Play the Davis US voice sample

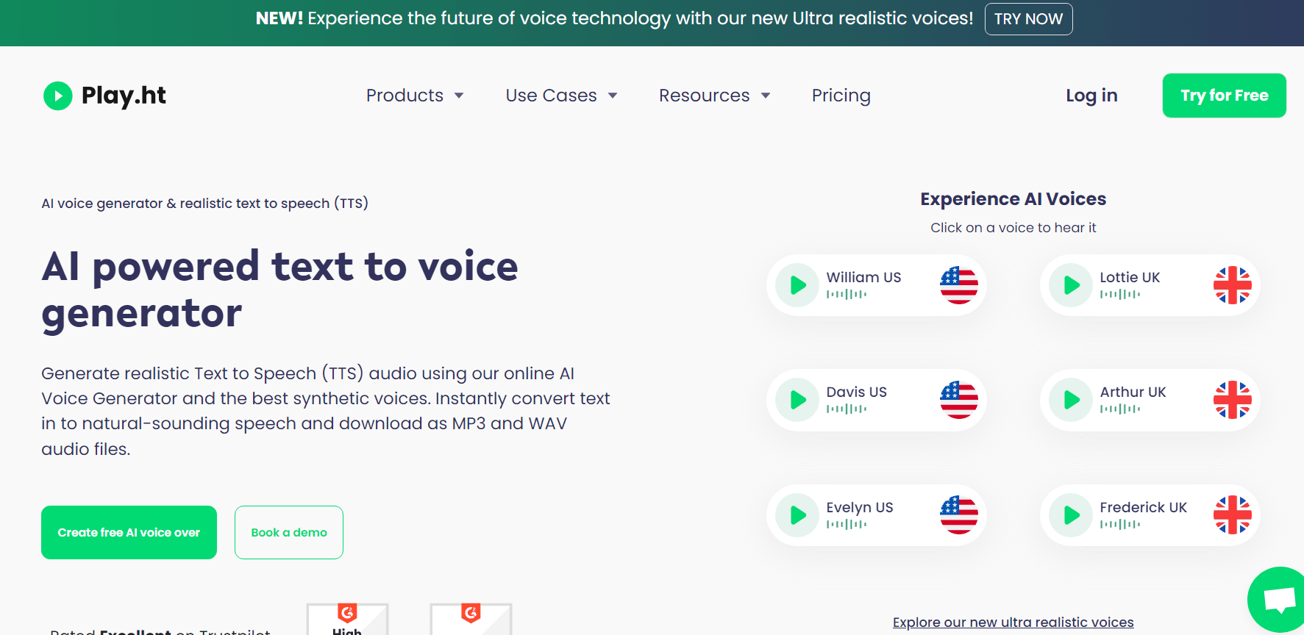[x=797, y=400]
